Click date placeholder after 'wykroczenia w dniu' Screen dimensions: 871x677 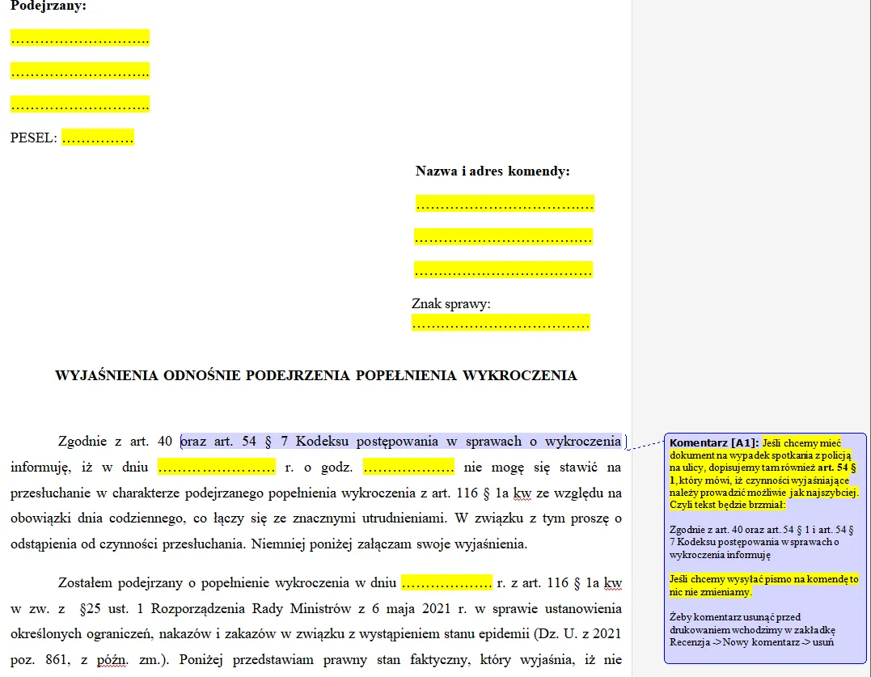click(x=446, y=583)
